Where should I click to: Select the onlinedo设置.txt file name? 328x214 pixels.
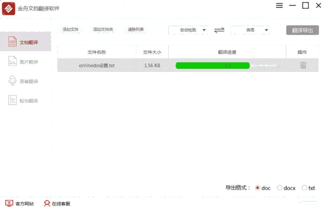[97, 65]
